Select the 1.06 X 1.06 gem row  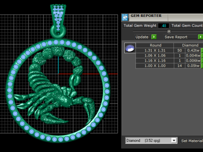tap(169, 55)
